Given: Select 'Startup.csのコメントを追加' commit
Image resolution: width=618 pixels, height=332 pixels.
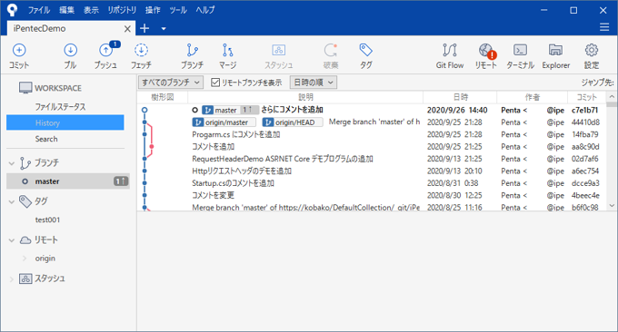Looking at the screenshot, I should tap(372, 183).
